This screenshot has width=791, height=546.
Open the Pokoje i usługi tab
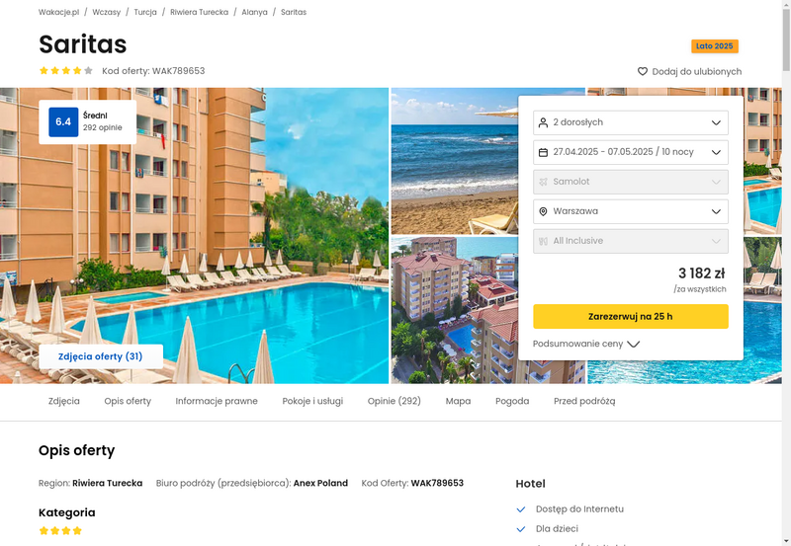[x=312, y=401]
